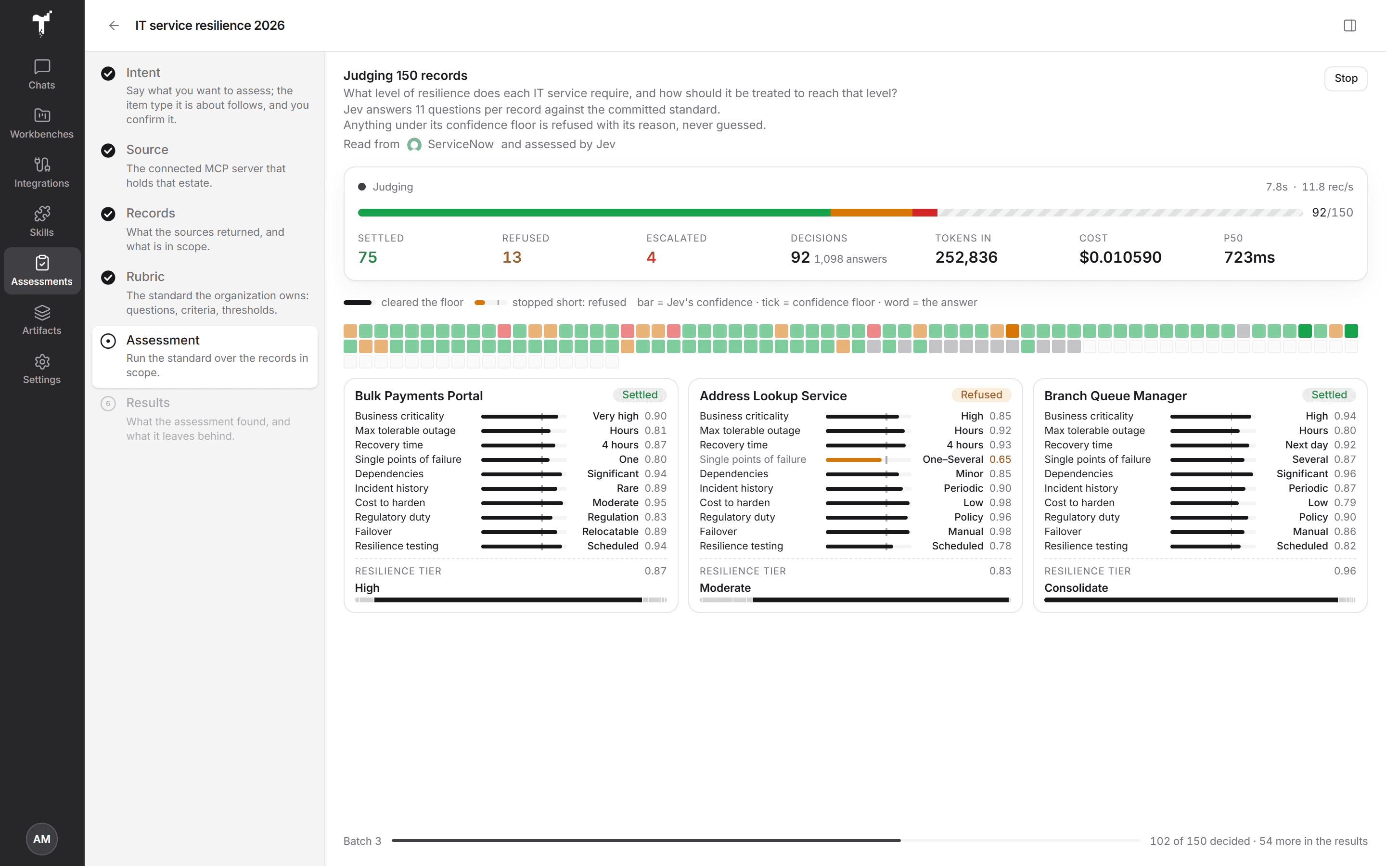1386x866 pixels.
Task: Click the Intent step checkmark icon
Action: point(108,73)
